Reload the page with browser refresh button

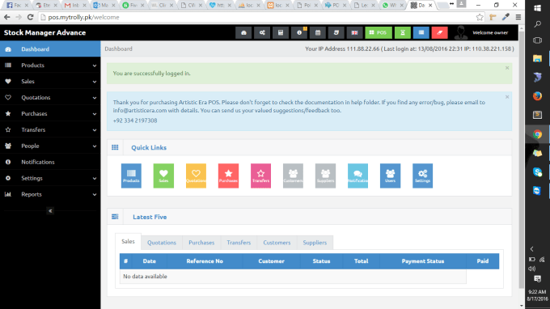click(x=31, y=17)
